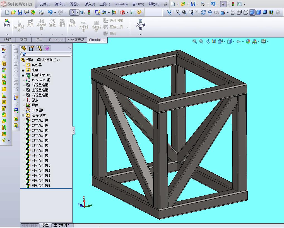Switch to the 运动算例 1 tab at bottom

pyautogui.click(x=62, y=225)
